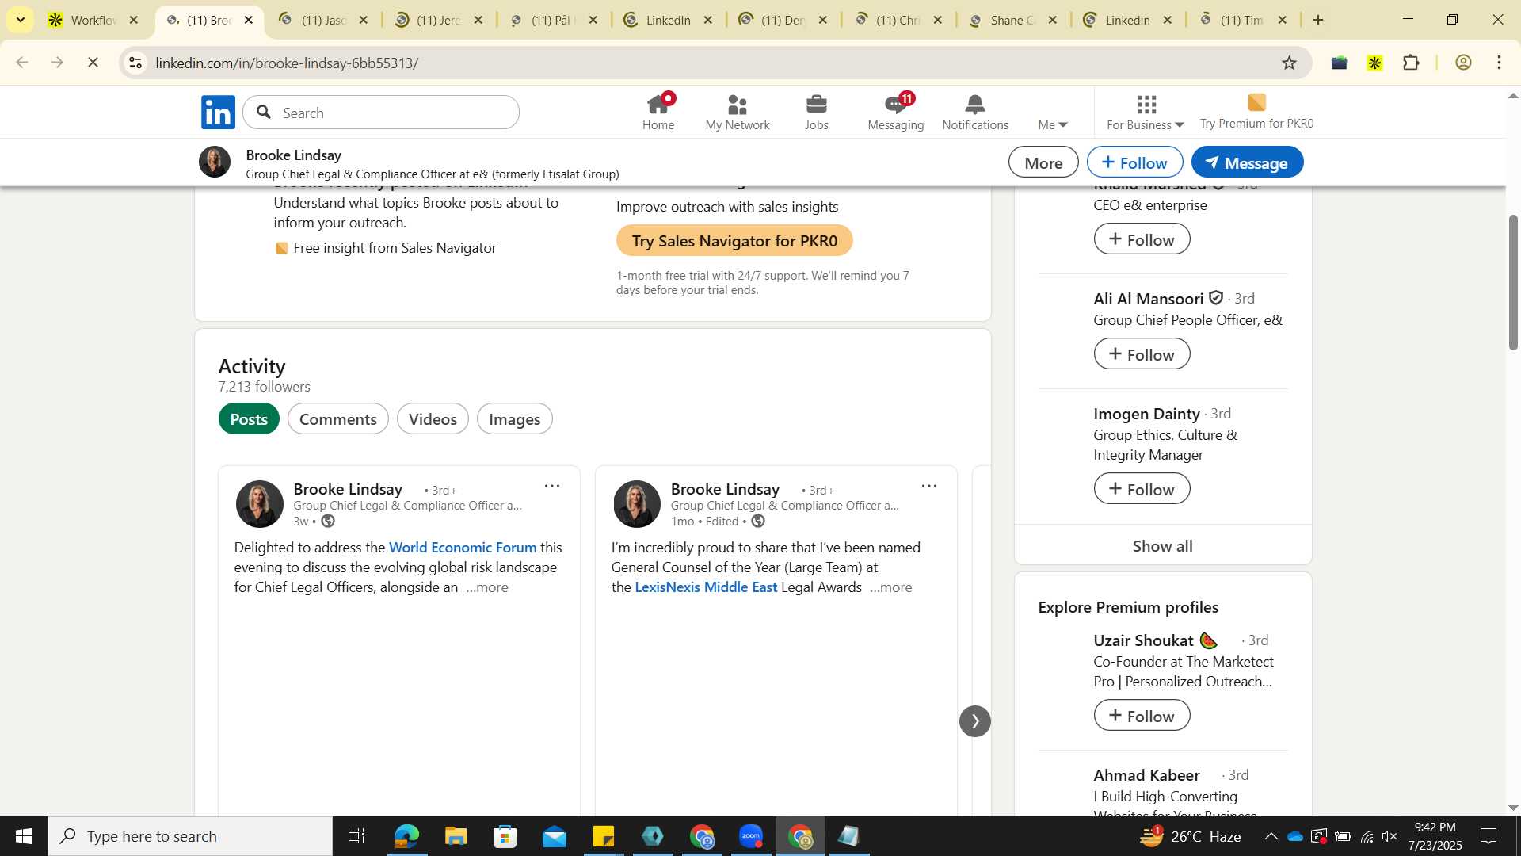Open Jobs briefcase icon
Screen dimensions: 1521x856
tap(816, 112)
